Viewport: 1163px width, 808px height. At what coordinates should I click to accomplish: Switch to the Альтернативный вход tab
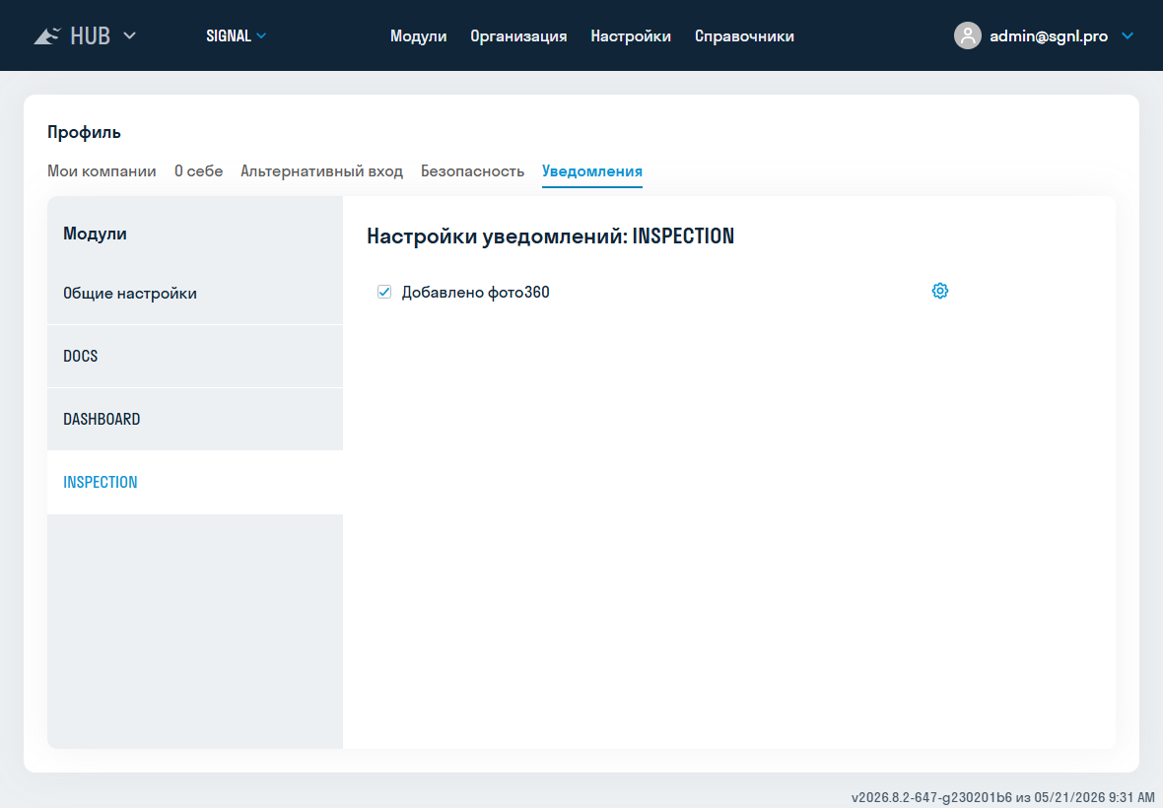(322, 171)
